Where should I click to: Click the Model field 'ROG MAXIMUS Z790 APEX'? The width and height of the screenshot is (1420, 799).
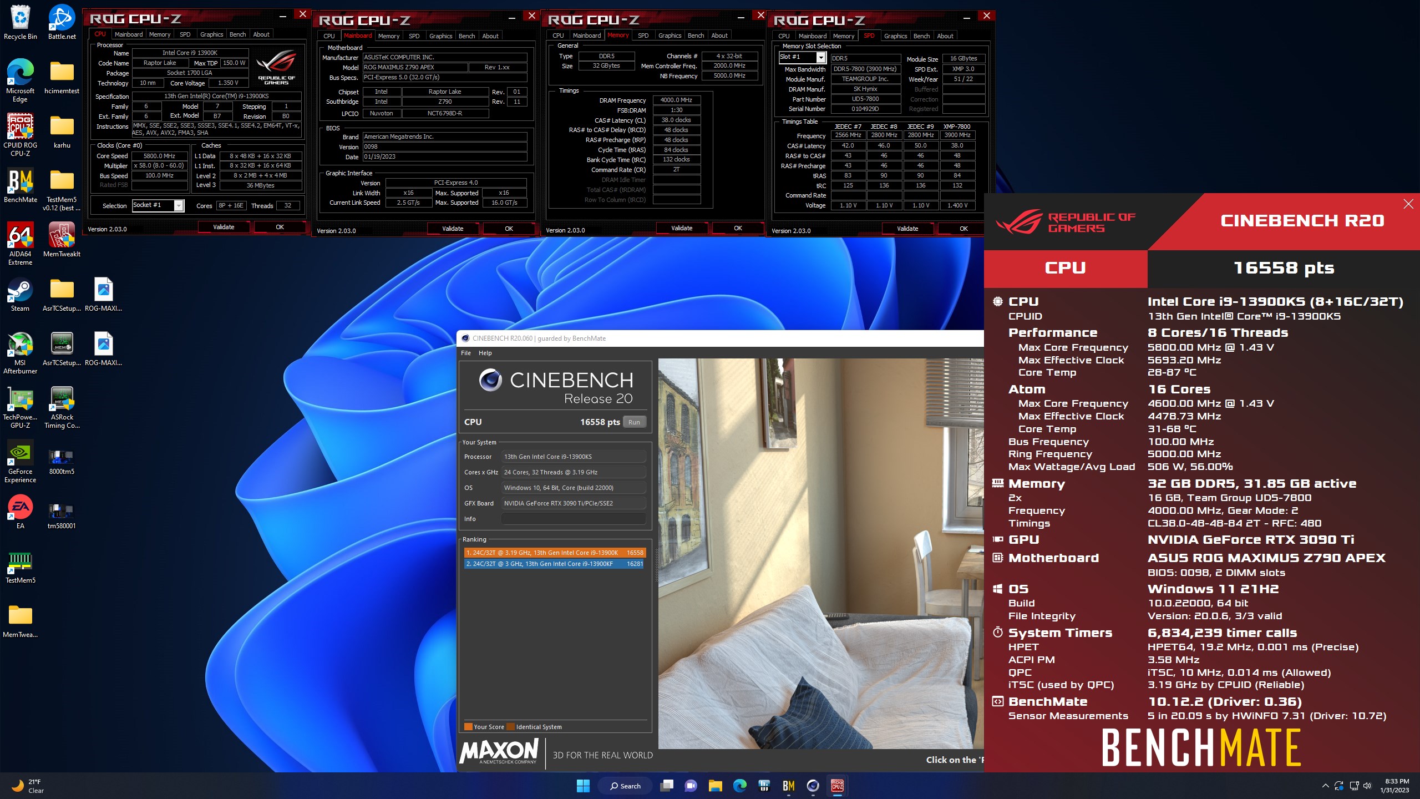click(x=415, y=67)
